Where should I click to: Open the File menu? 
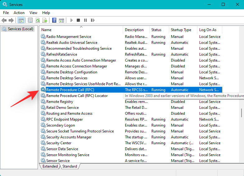click(6, 13)
